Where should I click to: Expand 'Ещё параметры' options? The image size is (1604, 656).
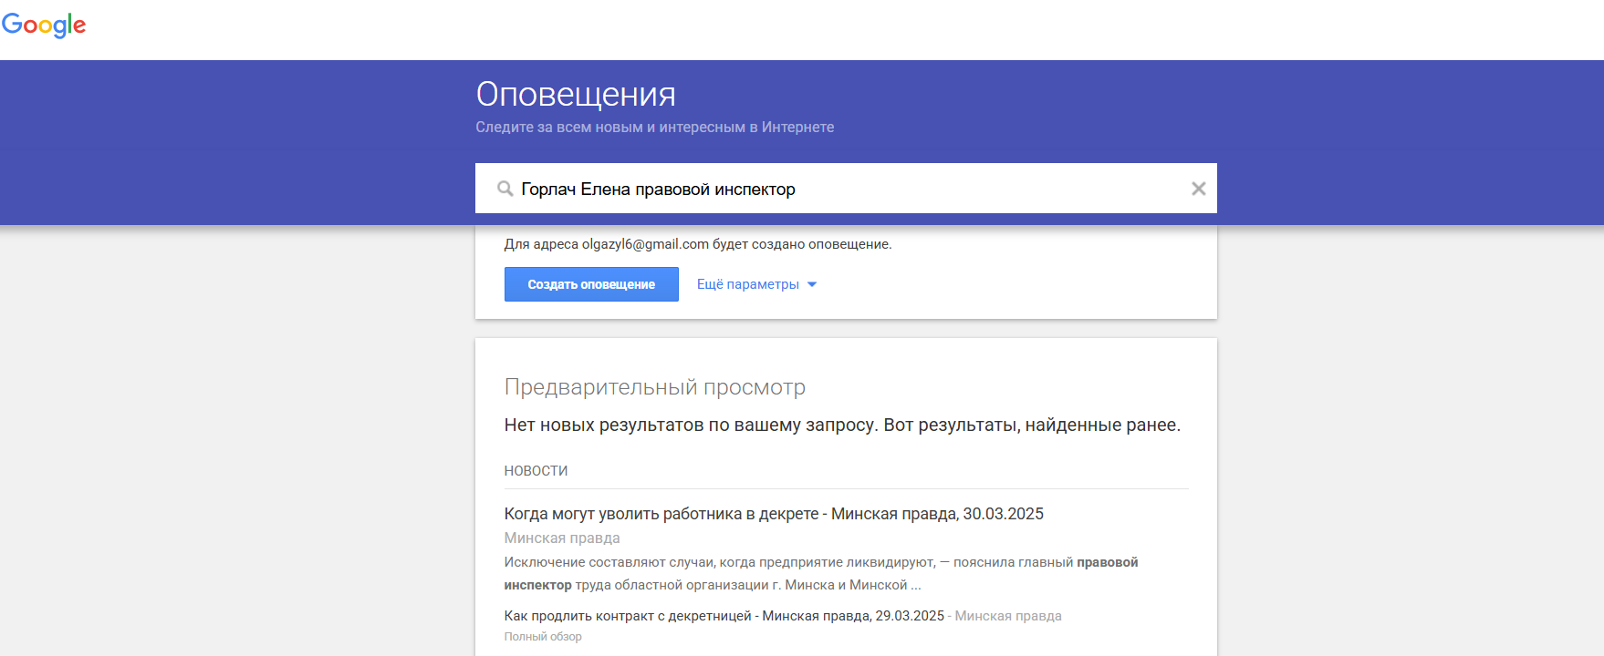(x=756, y=284)
